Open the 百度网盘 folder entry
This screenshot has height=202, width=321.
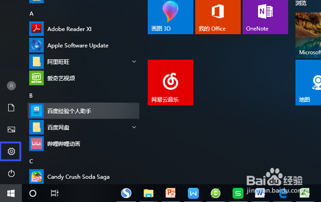pyautogui.click(x=83, y=127)
